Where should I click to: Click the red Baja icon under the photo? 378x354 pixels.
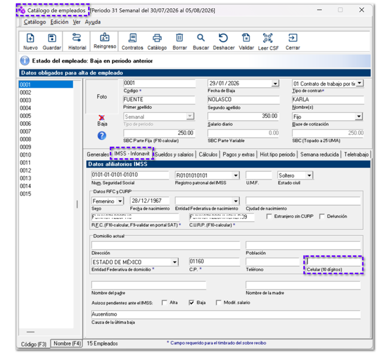(x=102, y=118)
